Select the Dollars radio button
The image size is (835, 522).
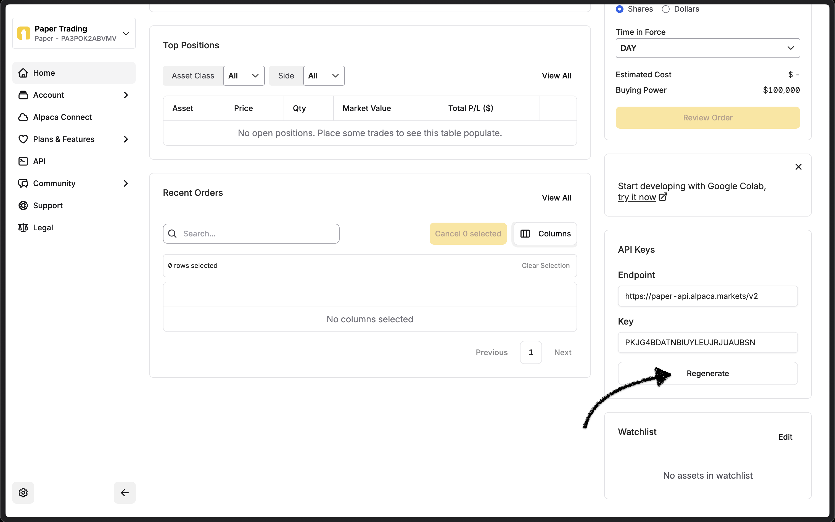coord(665,9)
